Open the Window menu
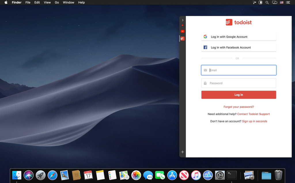Image resolution: width=295 pixels, height=183 pixels. pos(69,2)
